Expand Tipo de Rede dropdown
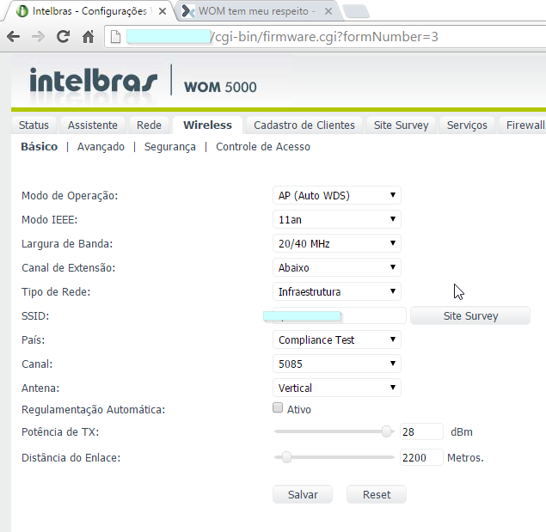The width and height of the screenshot is (546, 532). point(337,291)
